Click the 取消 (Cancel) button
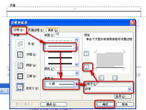This screenshot has width=146, height=110. click(x=125, y=104)
